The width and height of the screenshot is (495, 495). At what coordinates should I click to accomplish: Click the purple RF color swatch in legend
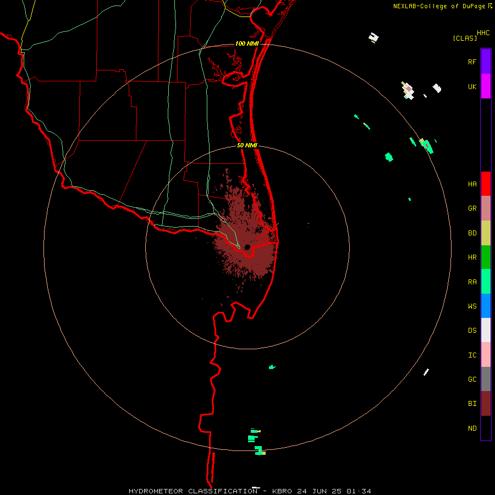[486, 61]
